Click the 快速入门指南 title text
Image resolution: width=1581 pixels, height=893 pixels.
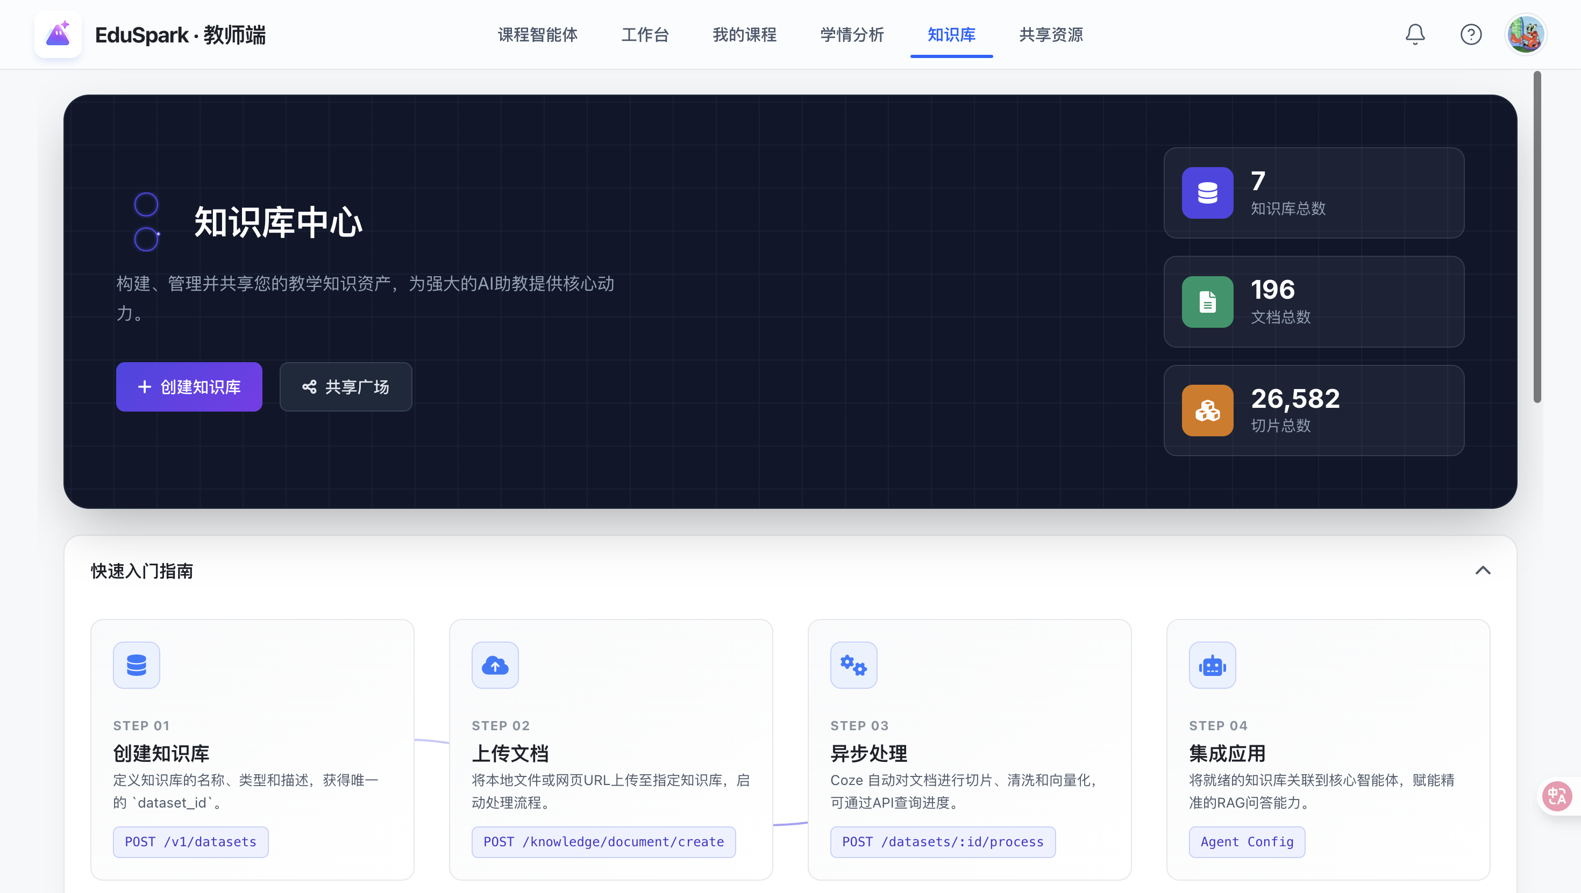[142, 571]
